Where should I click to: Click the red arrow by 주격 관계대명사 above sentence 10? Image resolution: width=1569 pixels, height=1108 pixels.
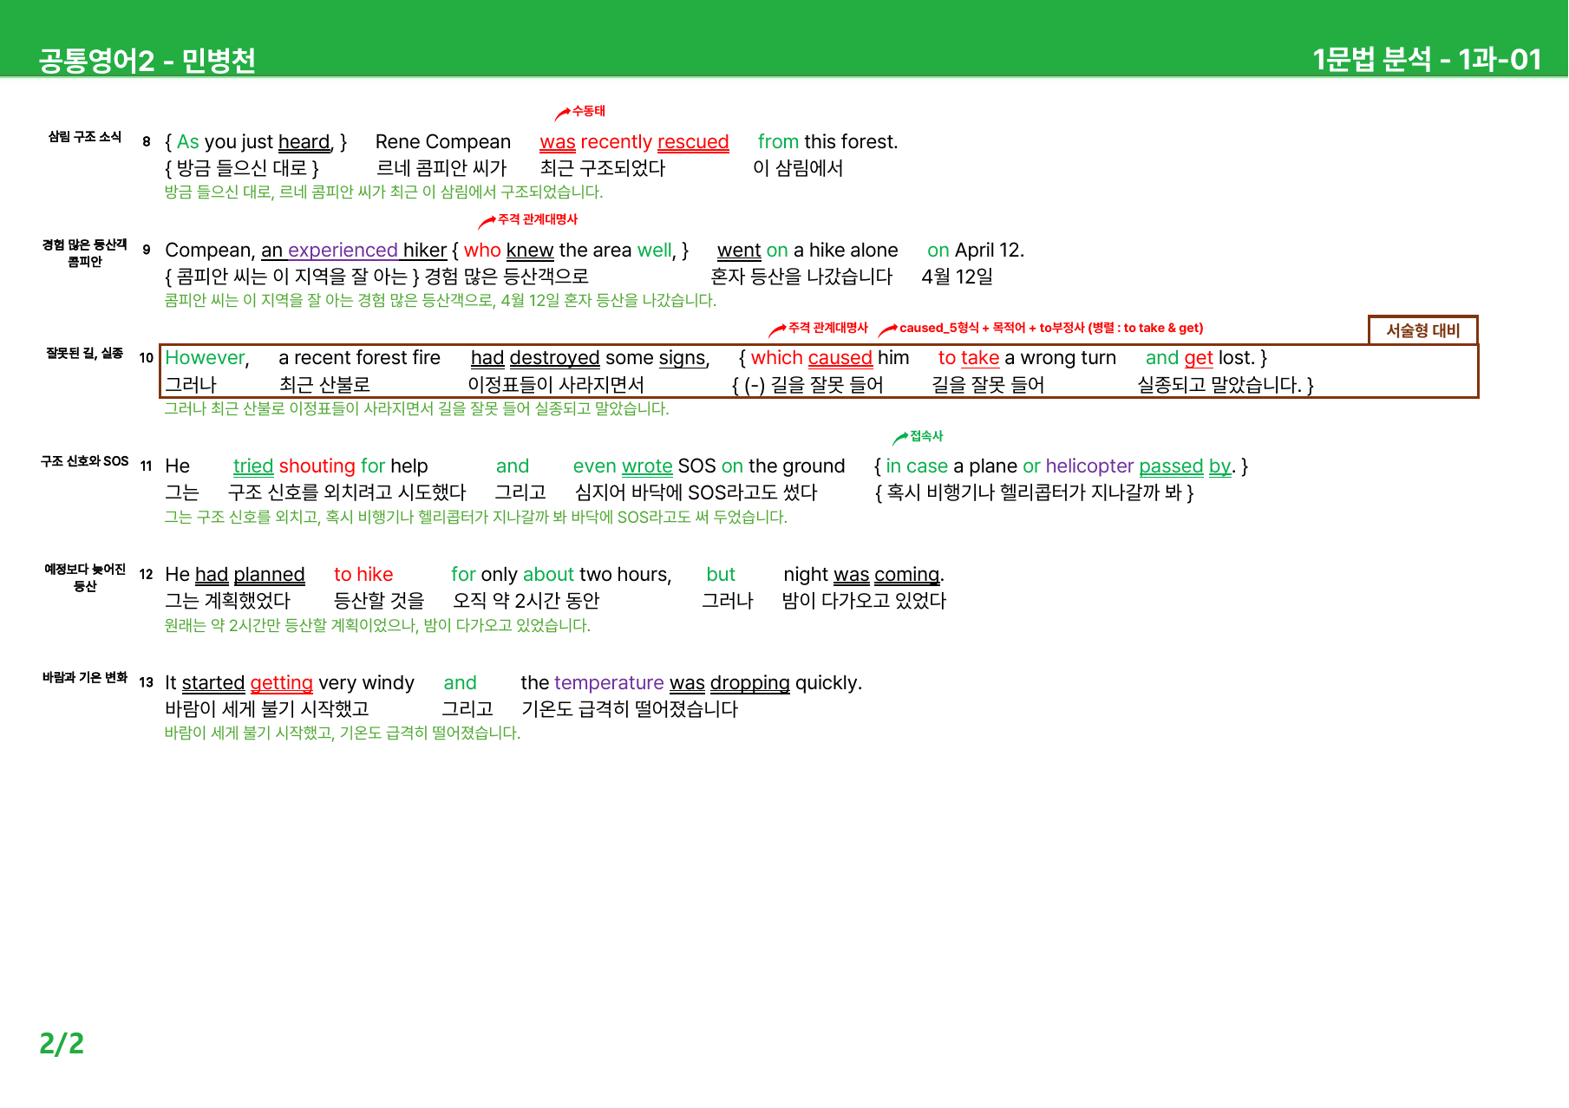point(777,330)
